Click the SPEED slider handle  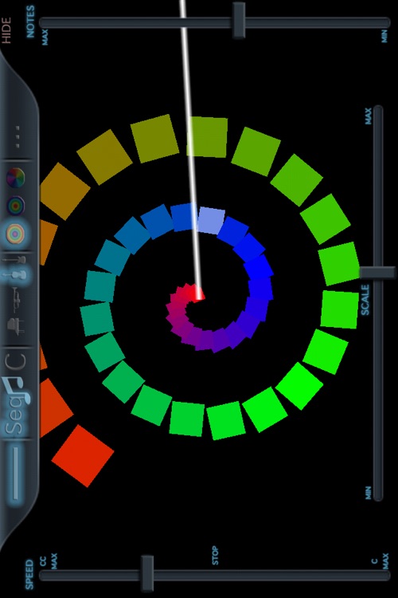(147, 573)
